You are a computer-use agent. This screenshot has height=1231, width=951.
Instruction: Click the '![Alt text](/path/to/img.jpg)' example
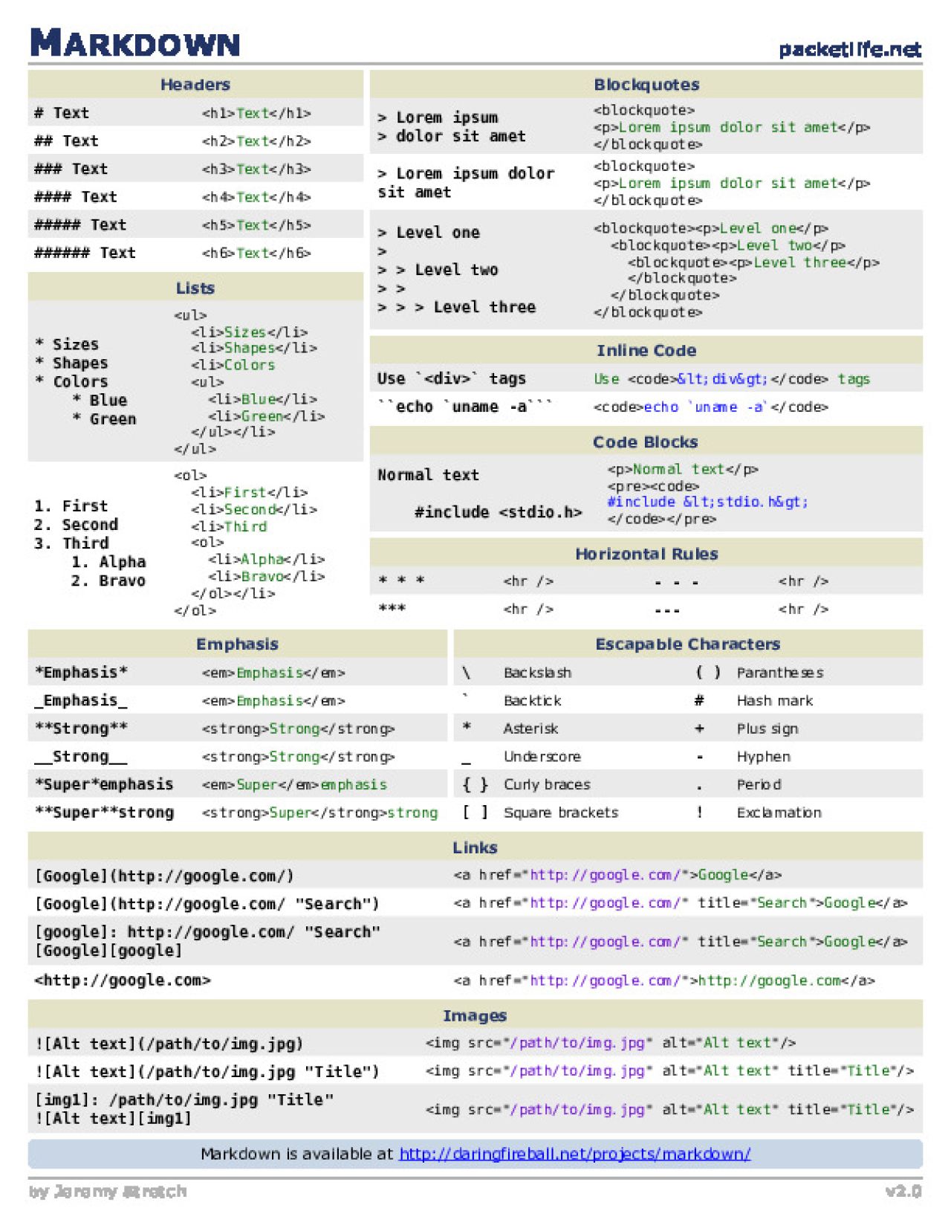169,1044
